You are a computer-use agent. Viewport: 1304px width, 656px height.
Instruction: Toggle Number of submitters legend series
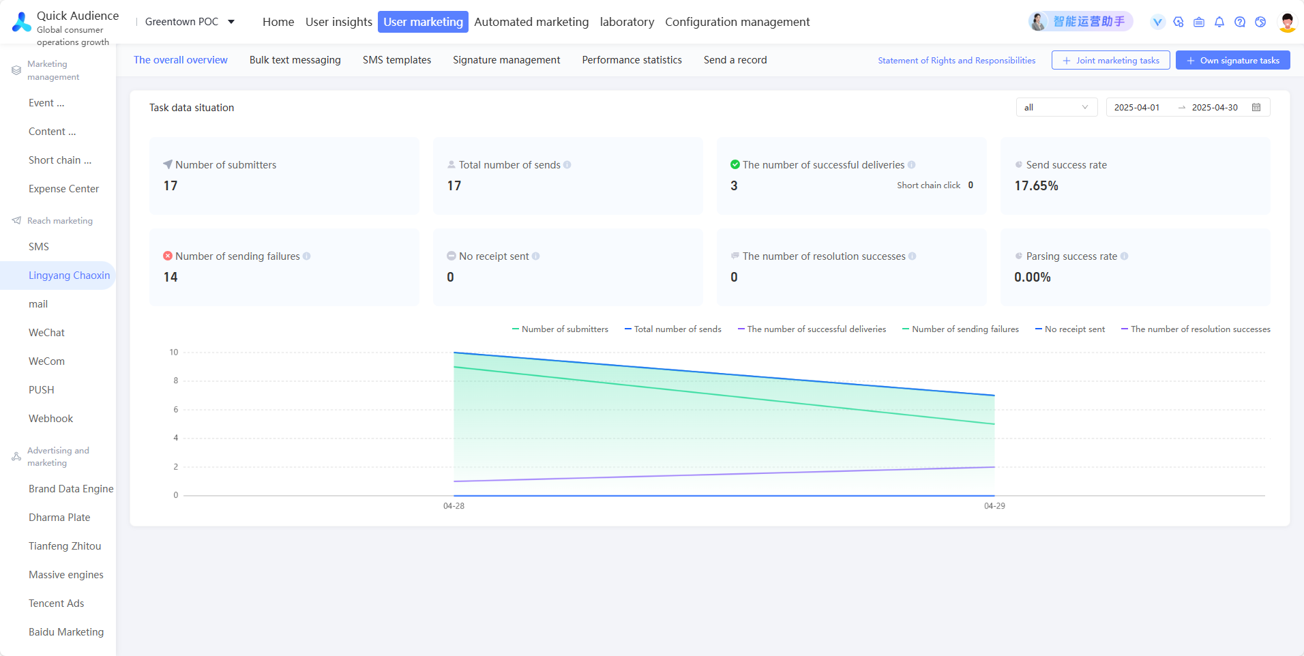(560, 329)
